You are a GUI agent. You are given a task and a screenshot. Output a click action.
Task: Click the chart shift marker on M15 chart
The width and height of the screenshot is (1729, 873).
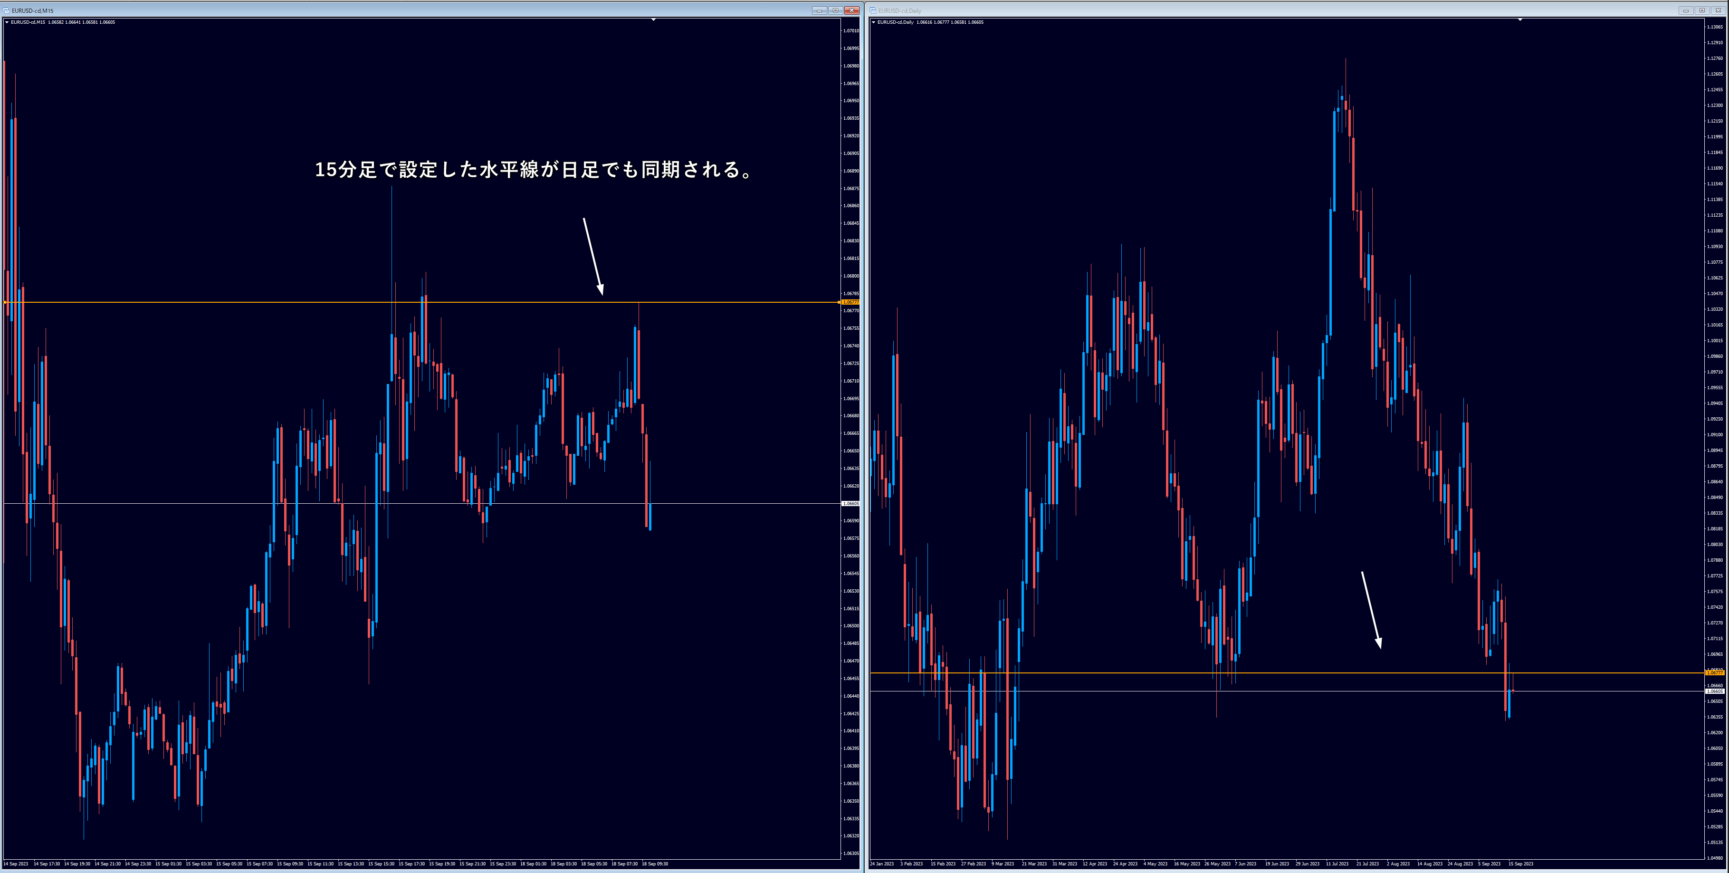tap(653, 20)
